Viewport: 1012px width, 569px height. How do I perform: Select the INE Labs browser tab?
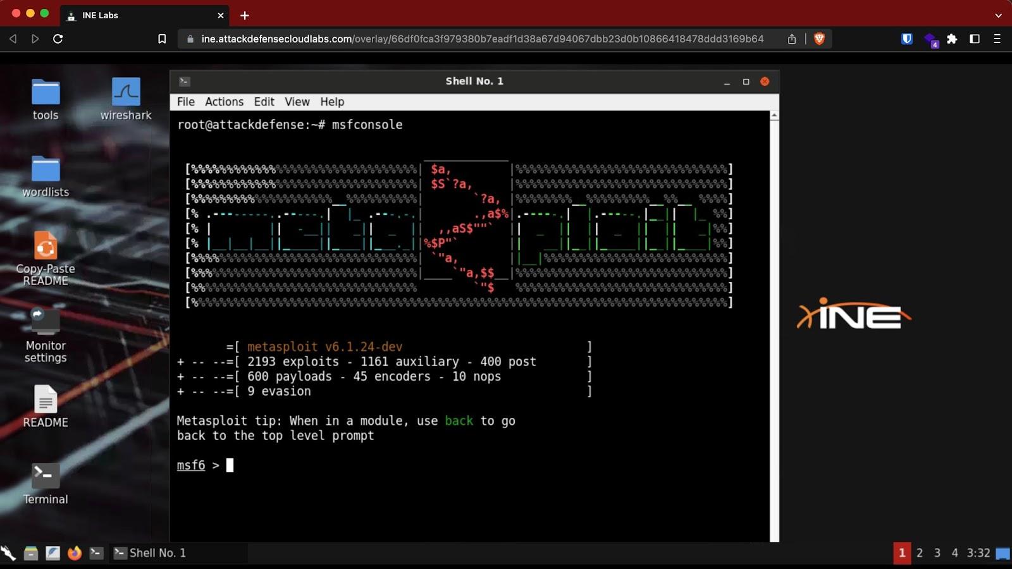click(144, 15)
